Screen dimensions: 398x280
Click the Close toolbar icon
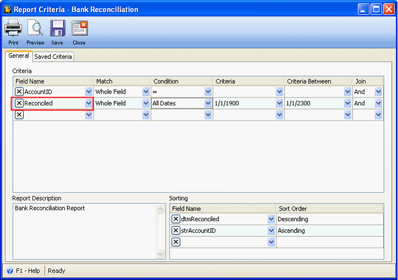79,28
